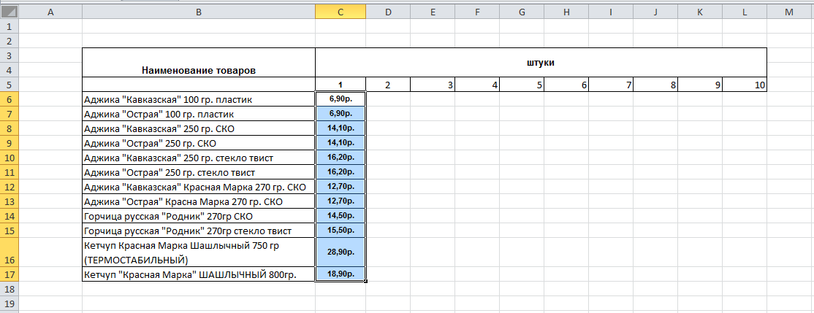Select cell Аджика "Кавказская" 100 гр. пластик
814x313 pixels.
tap(199, 99)
